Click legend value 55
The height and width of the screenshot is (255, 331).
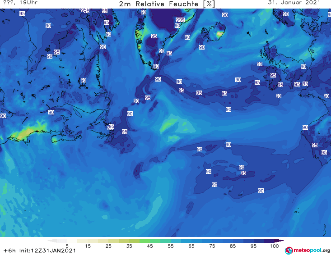pyautogui.click(x=170, y=246)
